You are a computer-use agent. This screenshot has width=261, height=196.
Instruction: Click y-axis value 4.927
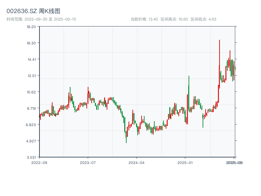coord(31,141)
